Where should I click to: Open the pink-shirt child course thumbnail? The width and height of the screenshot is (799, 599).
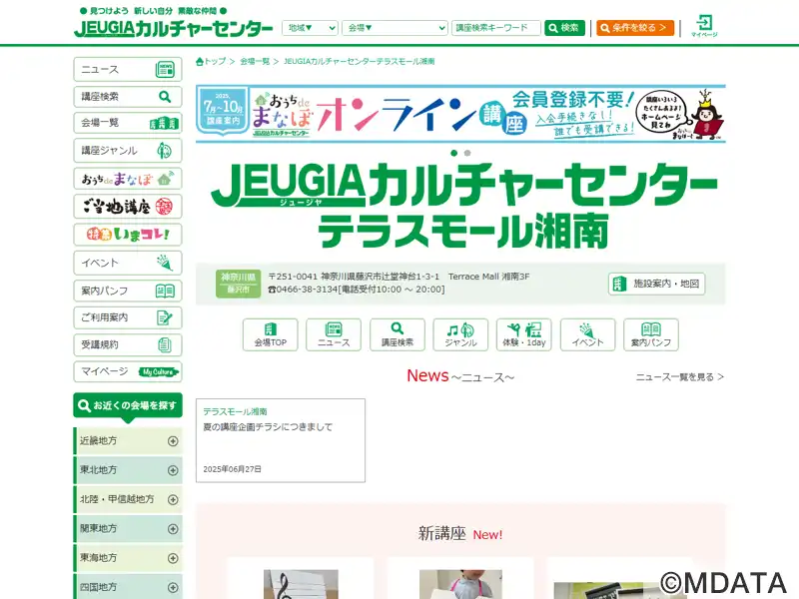[460, 584]
